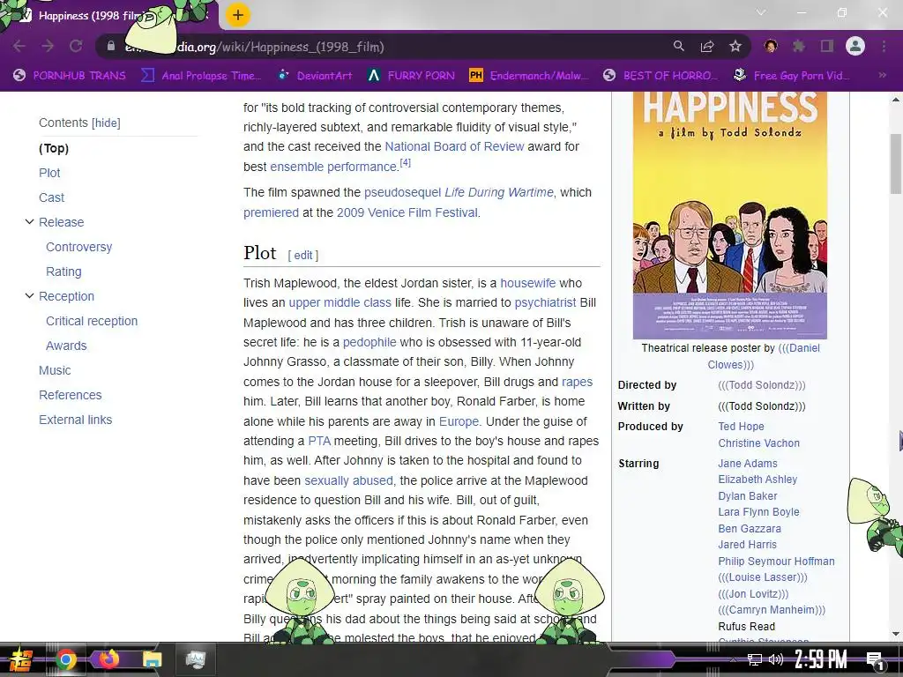This screenshot has height=677, width=903.
Task: Hide the Contents sidebar via [hide]
Action: [x=106, y=123]
